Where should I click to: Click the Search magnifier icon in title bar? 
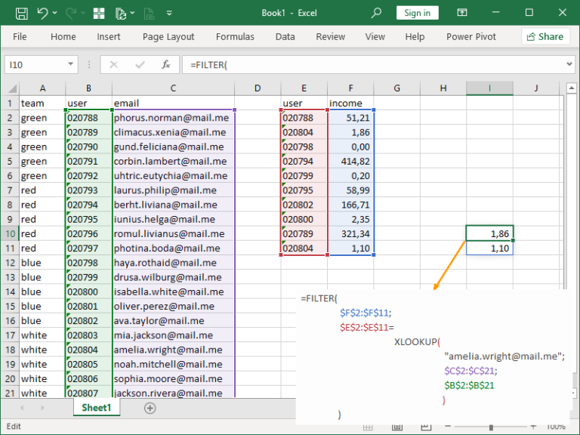376,13
